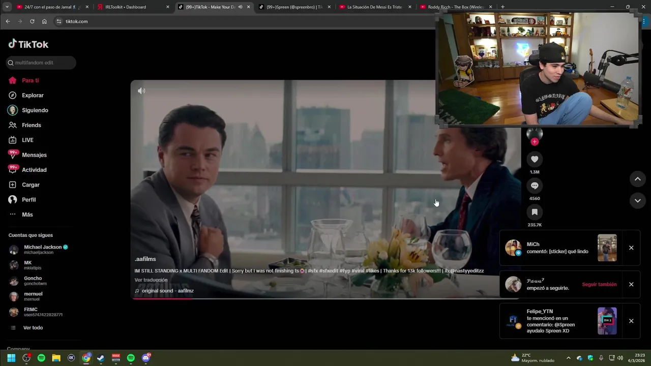Open Windows Start menu
651x366 pixels.
pyautogui.click(x=11, y=358)
